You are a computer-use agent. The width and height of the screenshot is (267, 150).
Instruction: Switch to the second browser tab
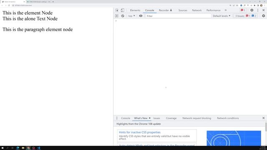(x=38, y=2)
